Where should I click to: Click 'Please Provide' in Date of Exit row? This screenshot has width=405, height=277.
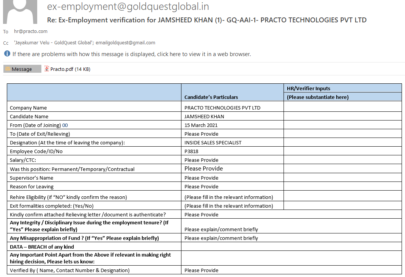click(201, 134)
